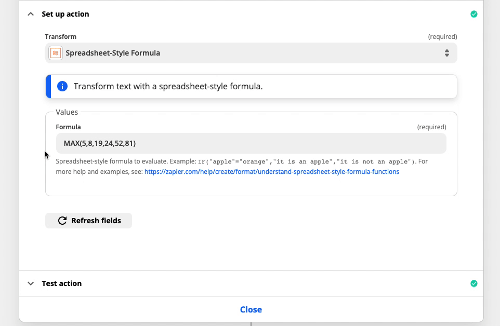The image size is (500, 326).
Task: Click the orange Formatter icon in Transform field
Action: pos(56,53)
